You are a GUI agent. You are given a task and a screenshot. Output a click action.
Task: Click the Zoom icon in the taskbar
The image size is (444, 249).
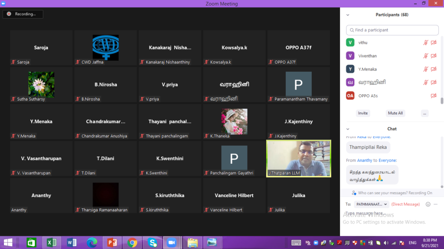point(172,243)
